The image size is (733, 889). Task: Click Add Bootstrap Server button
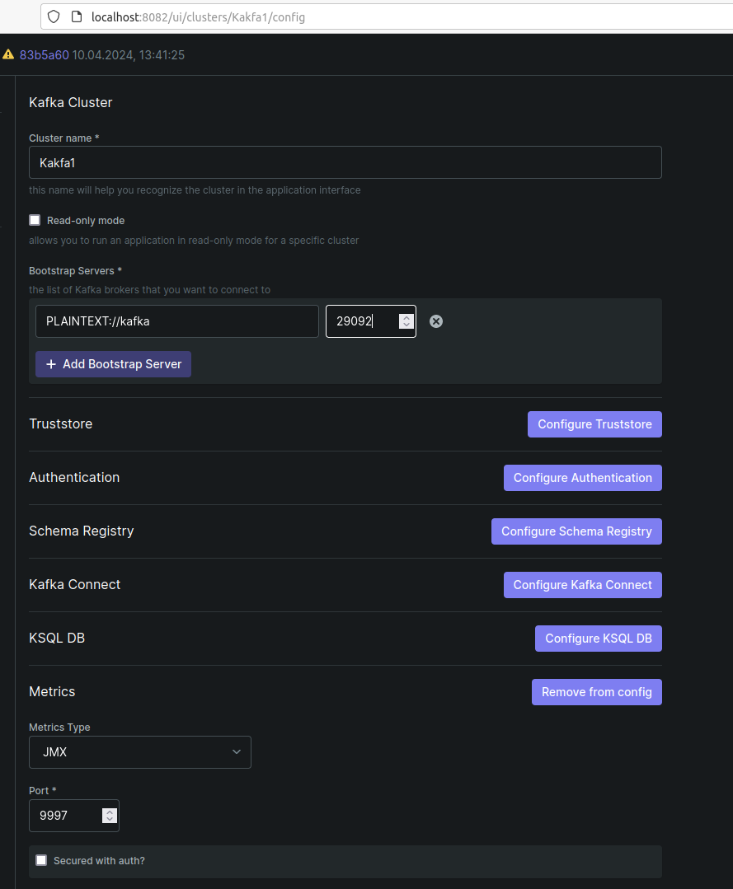click(113, 364)
